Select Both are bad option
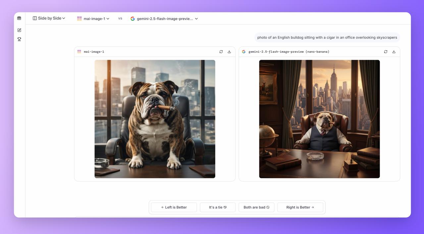This screenshot has height=234, width=424. 256,207
